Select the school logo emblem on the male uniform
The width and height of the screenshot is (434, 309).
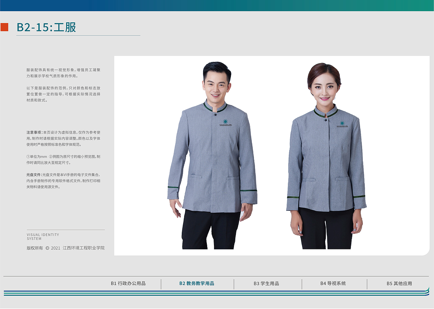pyautogui.click(x=226, y=121)
